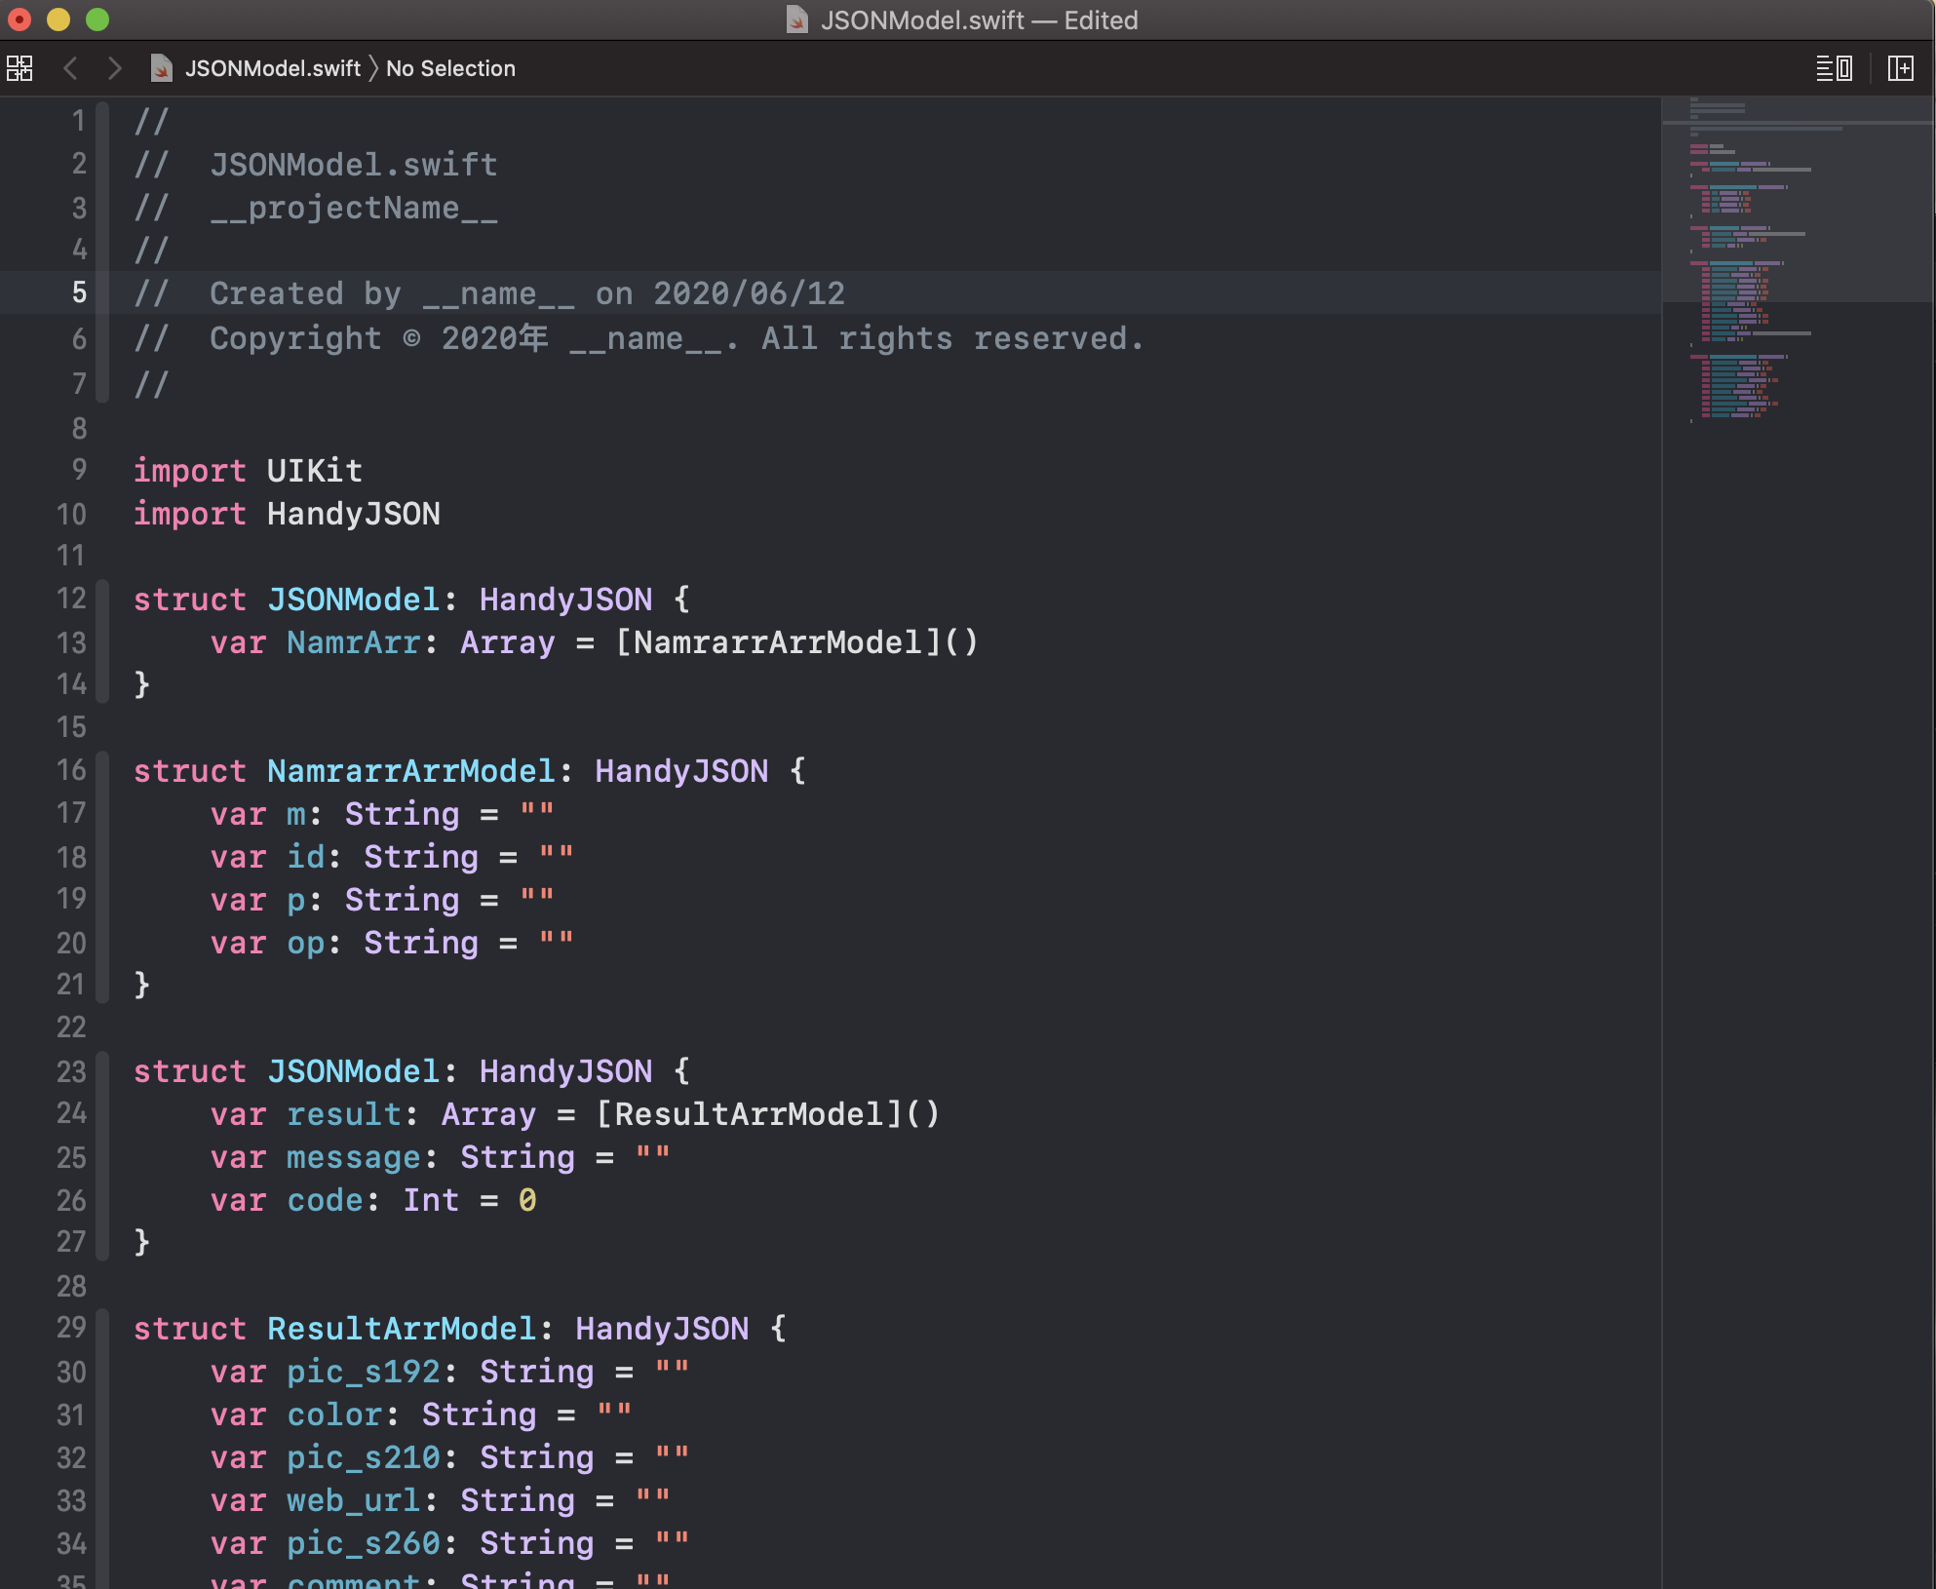Click 'HandyJSON' protocol on line 12
Image resolution: width=1936 pixels, height=1589 pixels.
(565, 599)
